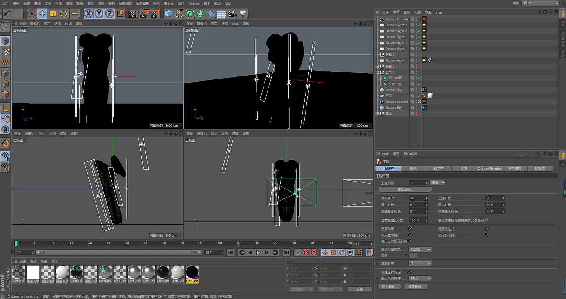Jump to timeline end
The width and height of the screenshot is (566, 299).
[x=286, y=253]
